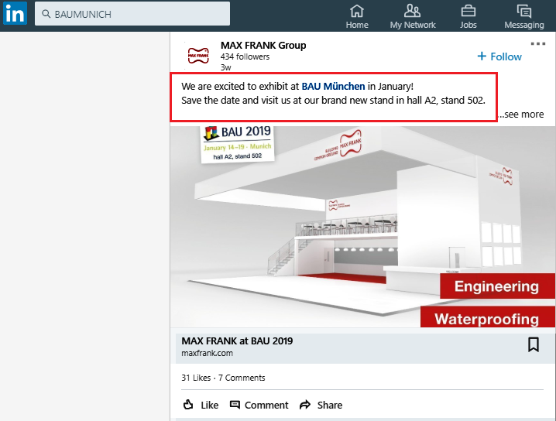Screen dimensions: 556x421
Task: Comment on the MAX FRANK post
Action: pyautogui.click(x=259, y=405)
